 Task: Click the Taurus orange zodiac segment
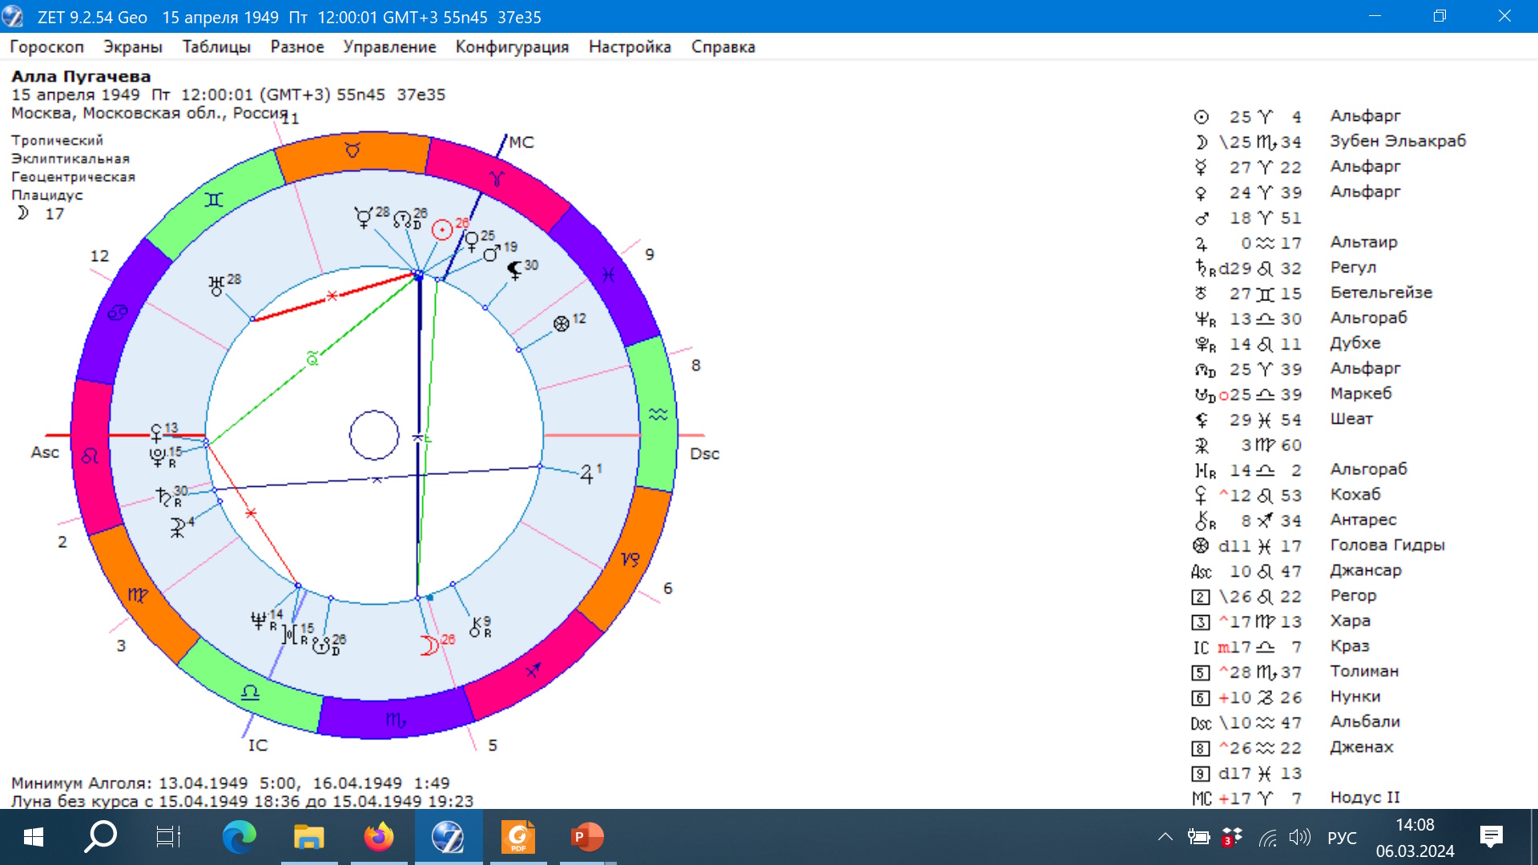pyautogui.click(x=352, y=152)
